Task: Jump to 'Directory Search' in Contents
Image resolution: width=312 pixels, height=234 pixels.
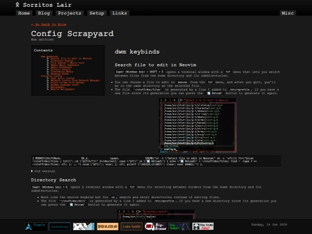Action: click(62, 61)
